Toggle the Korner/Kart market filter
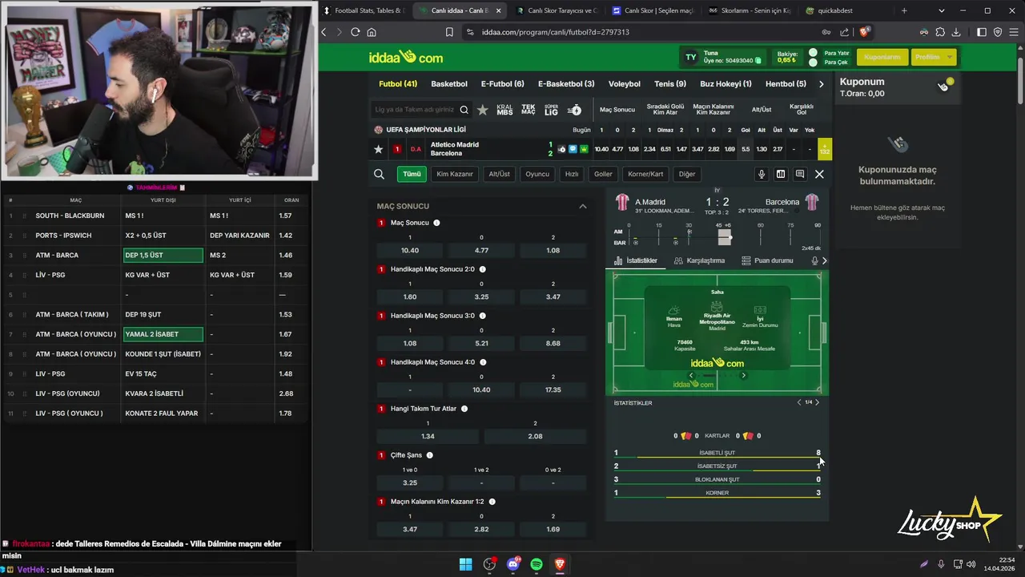Image resolution: width=1025 pixels, height=577 pixels. [645, 174]
